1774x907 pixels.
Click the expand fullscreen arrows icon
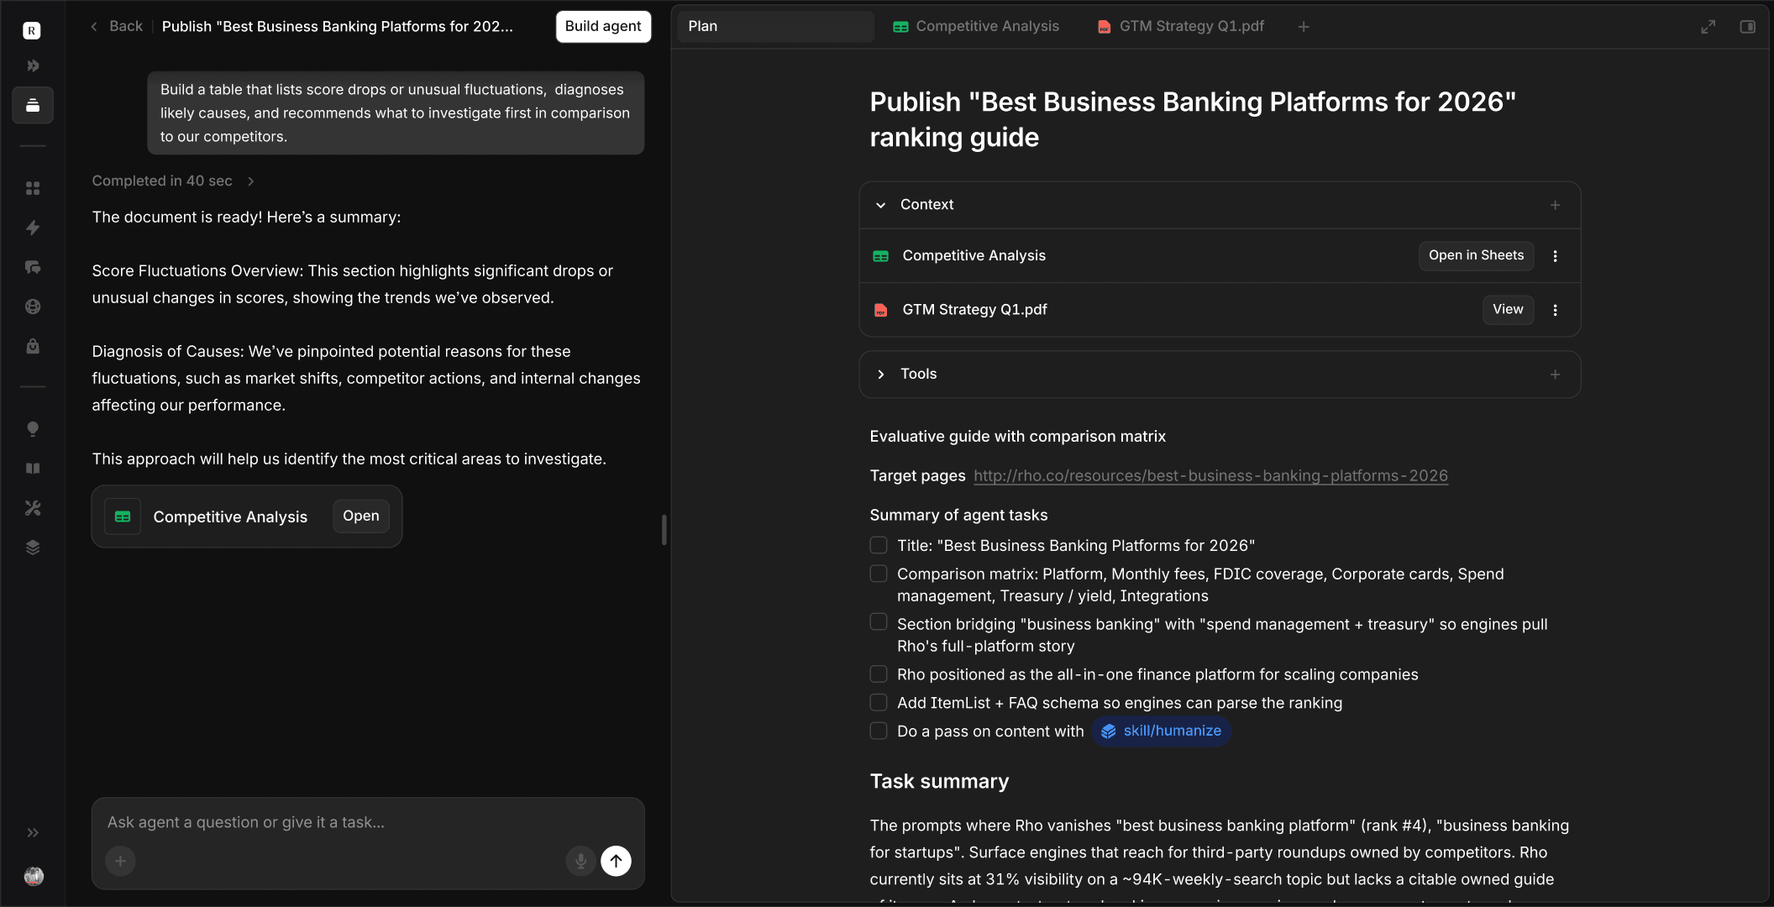tap(1708, 27)
